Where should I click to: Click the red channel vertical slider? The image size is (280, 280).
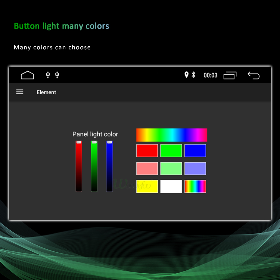click(79, 166)
